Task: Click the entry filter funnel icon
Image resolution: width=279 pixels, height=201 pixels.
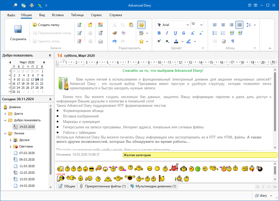Action: click(x=100, y=33)
